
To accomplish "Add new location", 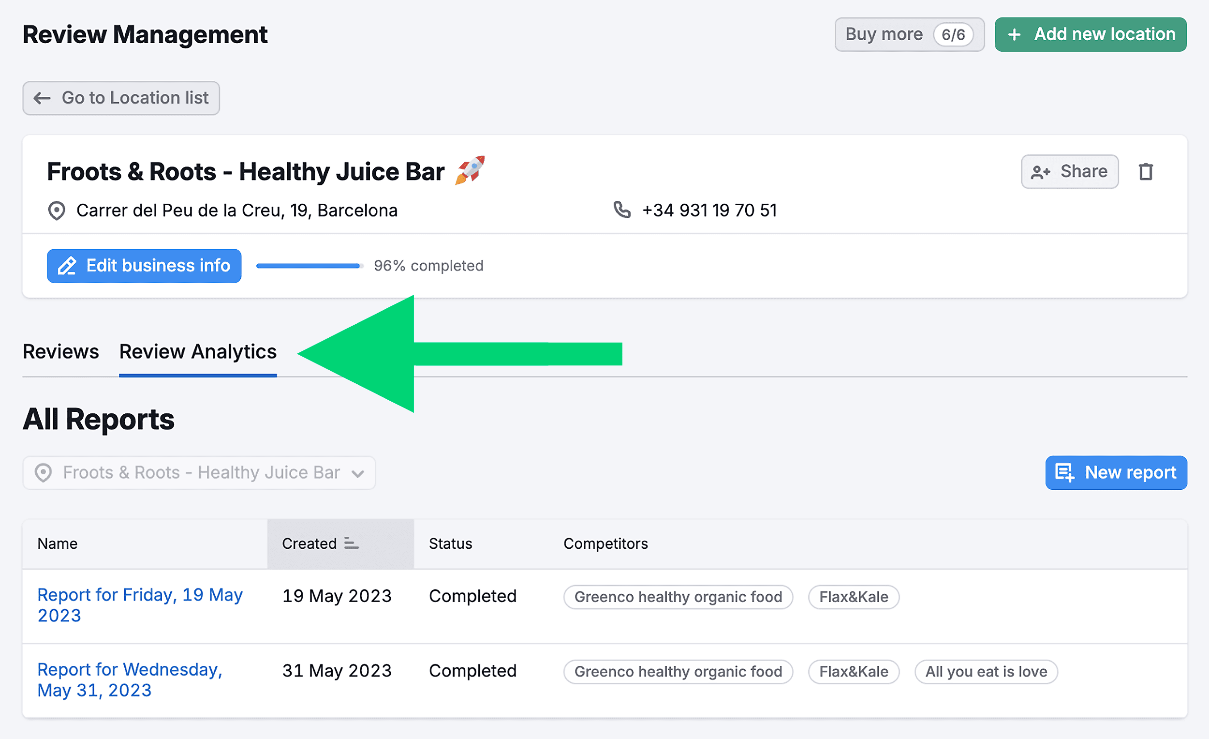I will tap(1090, 35).
